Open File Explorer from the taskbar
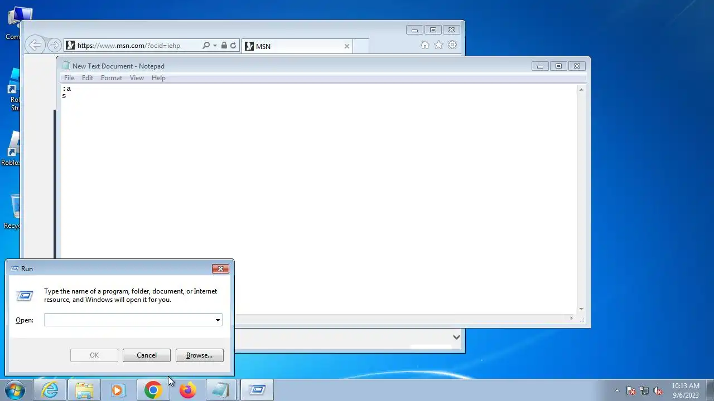 pyautogui.click(x=84, y=390)
